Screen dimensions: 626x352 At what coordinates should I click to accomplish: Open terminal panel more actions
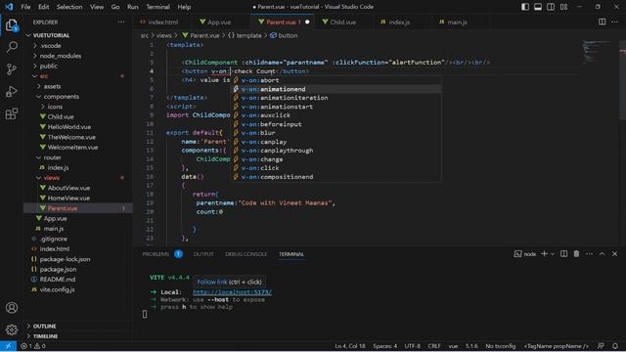coord(589,254)
